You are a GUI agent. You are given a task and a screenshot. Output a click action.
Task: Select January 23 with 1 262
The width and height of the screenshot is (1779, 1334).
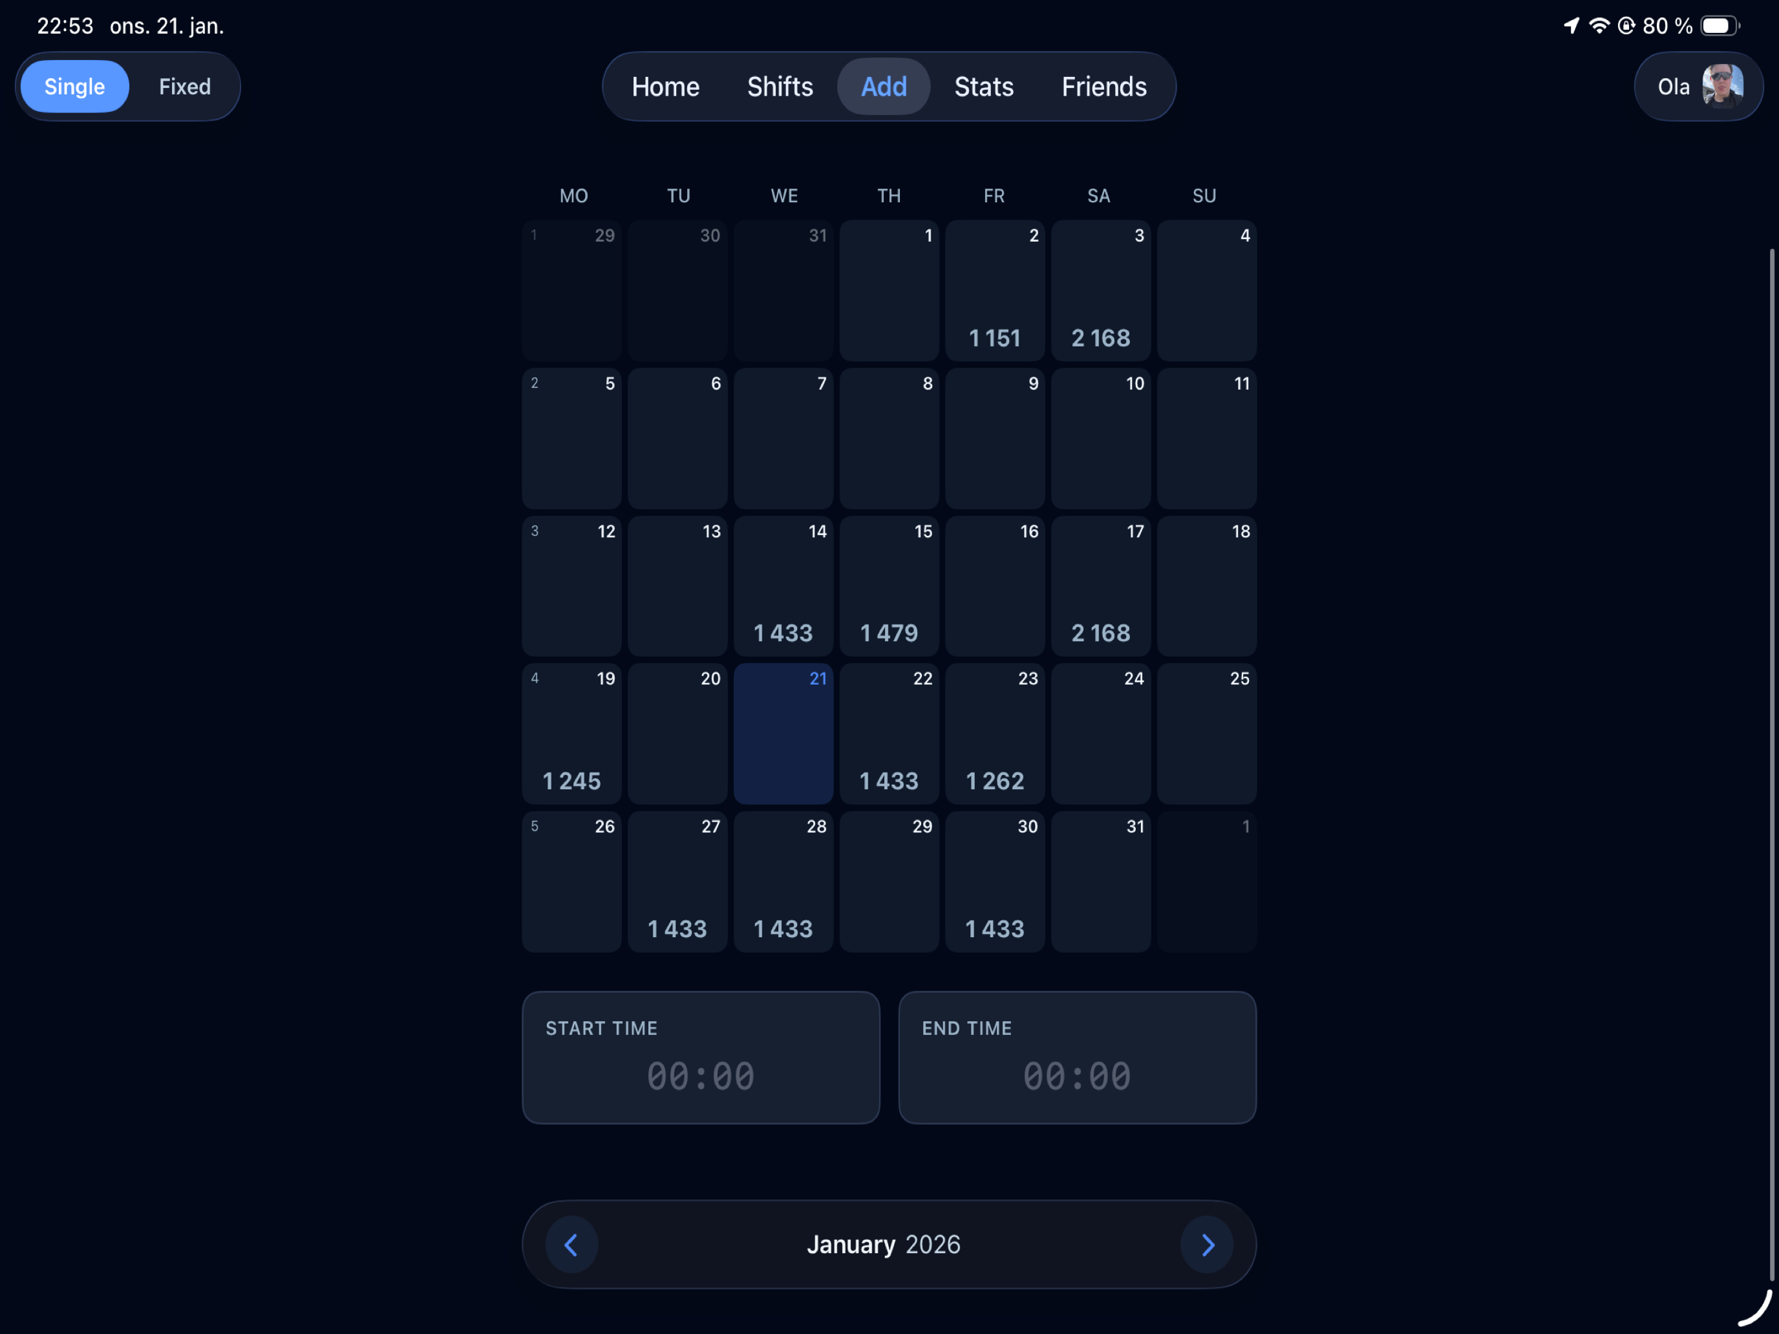pyautogui.click(x=995, y=734)
